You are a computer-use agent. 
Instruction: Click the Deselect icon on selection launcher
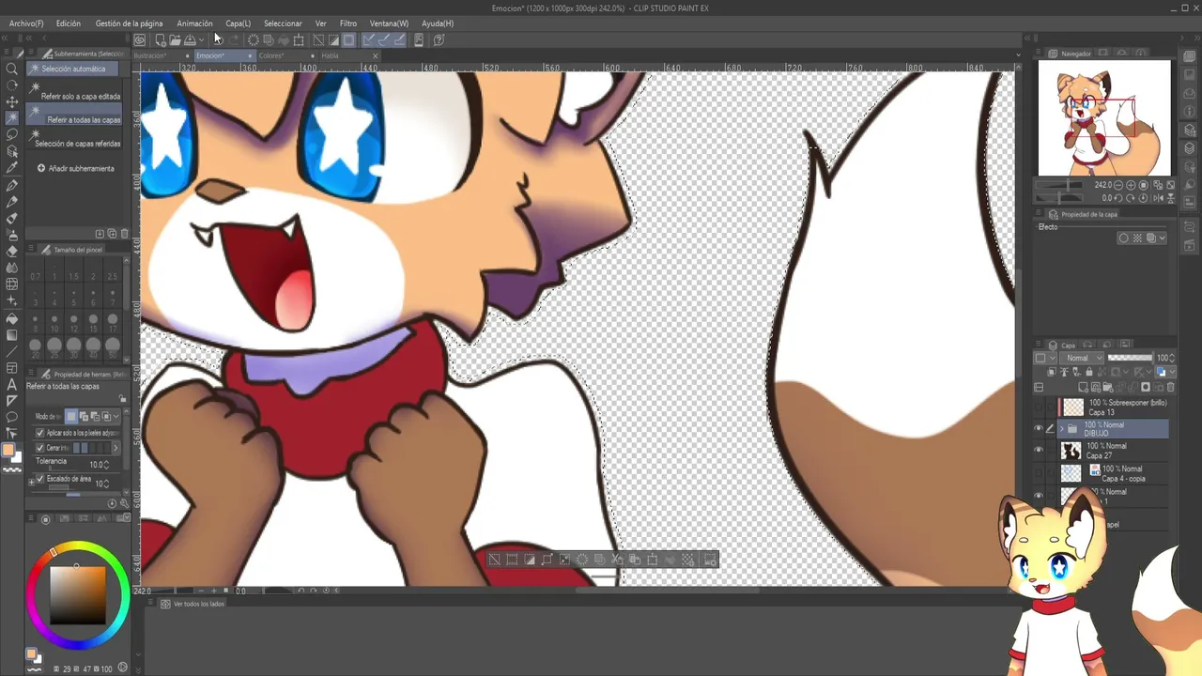(x=494, y=560)
